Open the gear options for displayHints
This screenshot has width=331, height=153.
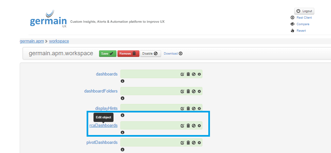coord(199,109)
